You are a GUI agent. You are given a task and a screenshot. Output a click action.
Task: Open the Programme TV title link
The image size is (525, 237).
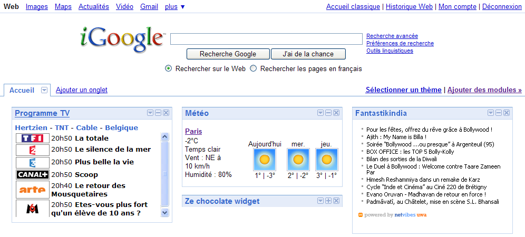[42, 113]
